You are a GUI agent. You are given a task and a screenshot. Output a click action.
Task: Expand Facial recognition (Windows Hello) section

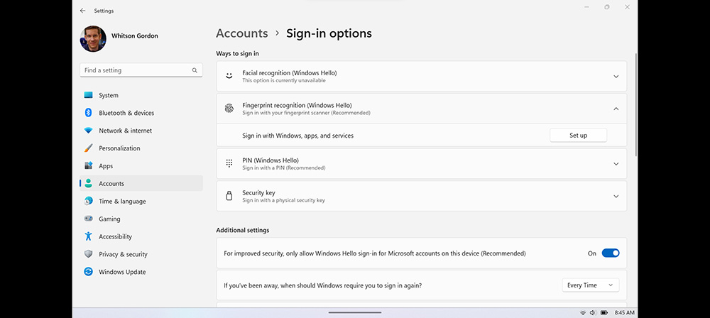(x=616, y=76)
